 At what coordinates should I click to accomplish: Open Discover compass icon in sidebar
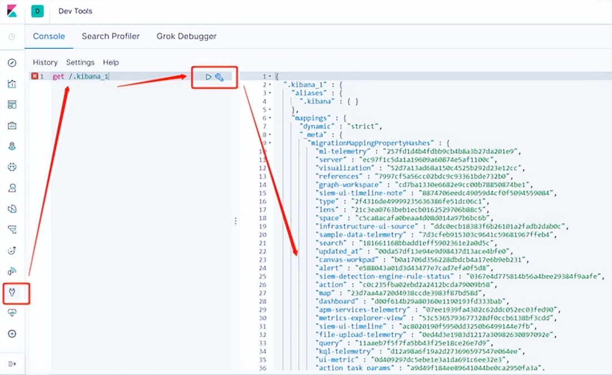coord(12,63)
